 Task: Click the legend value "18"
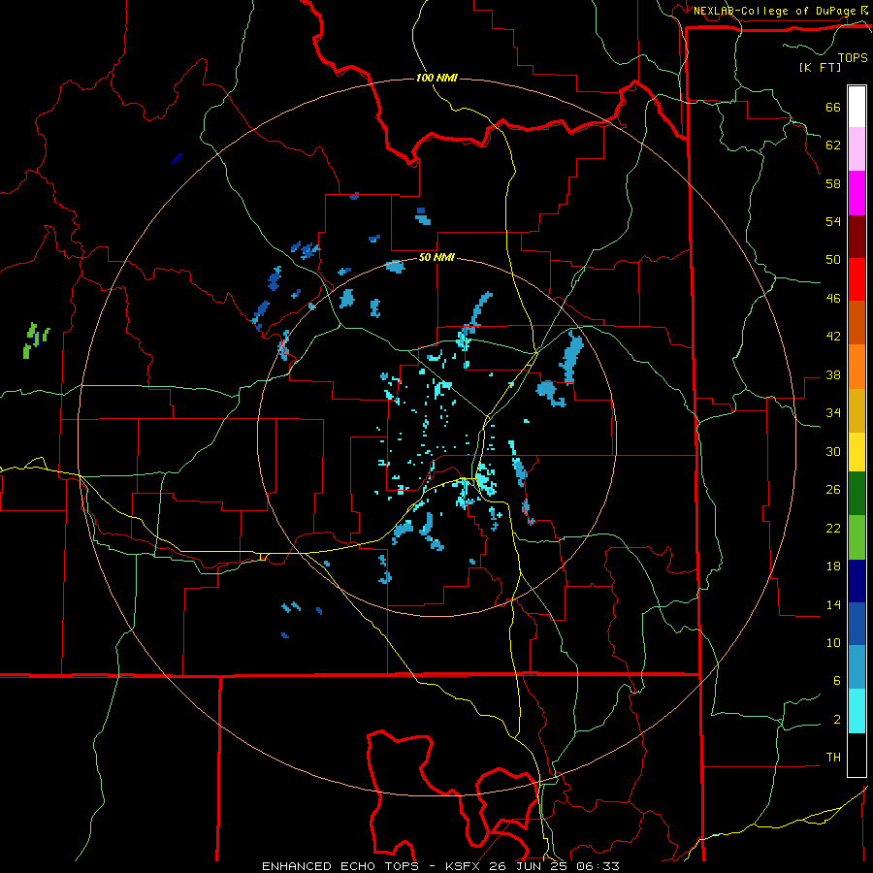pyautogui.click(x=833, y=566)
